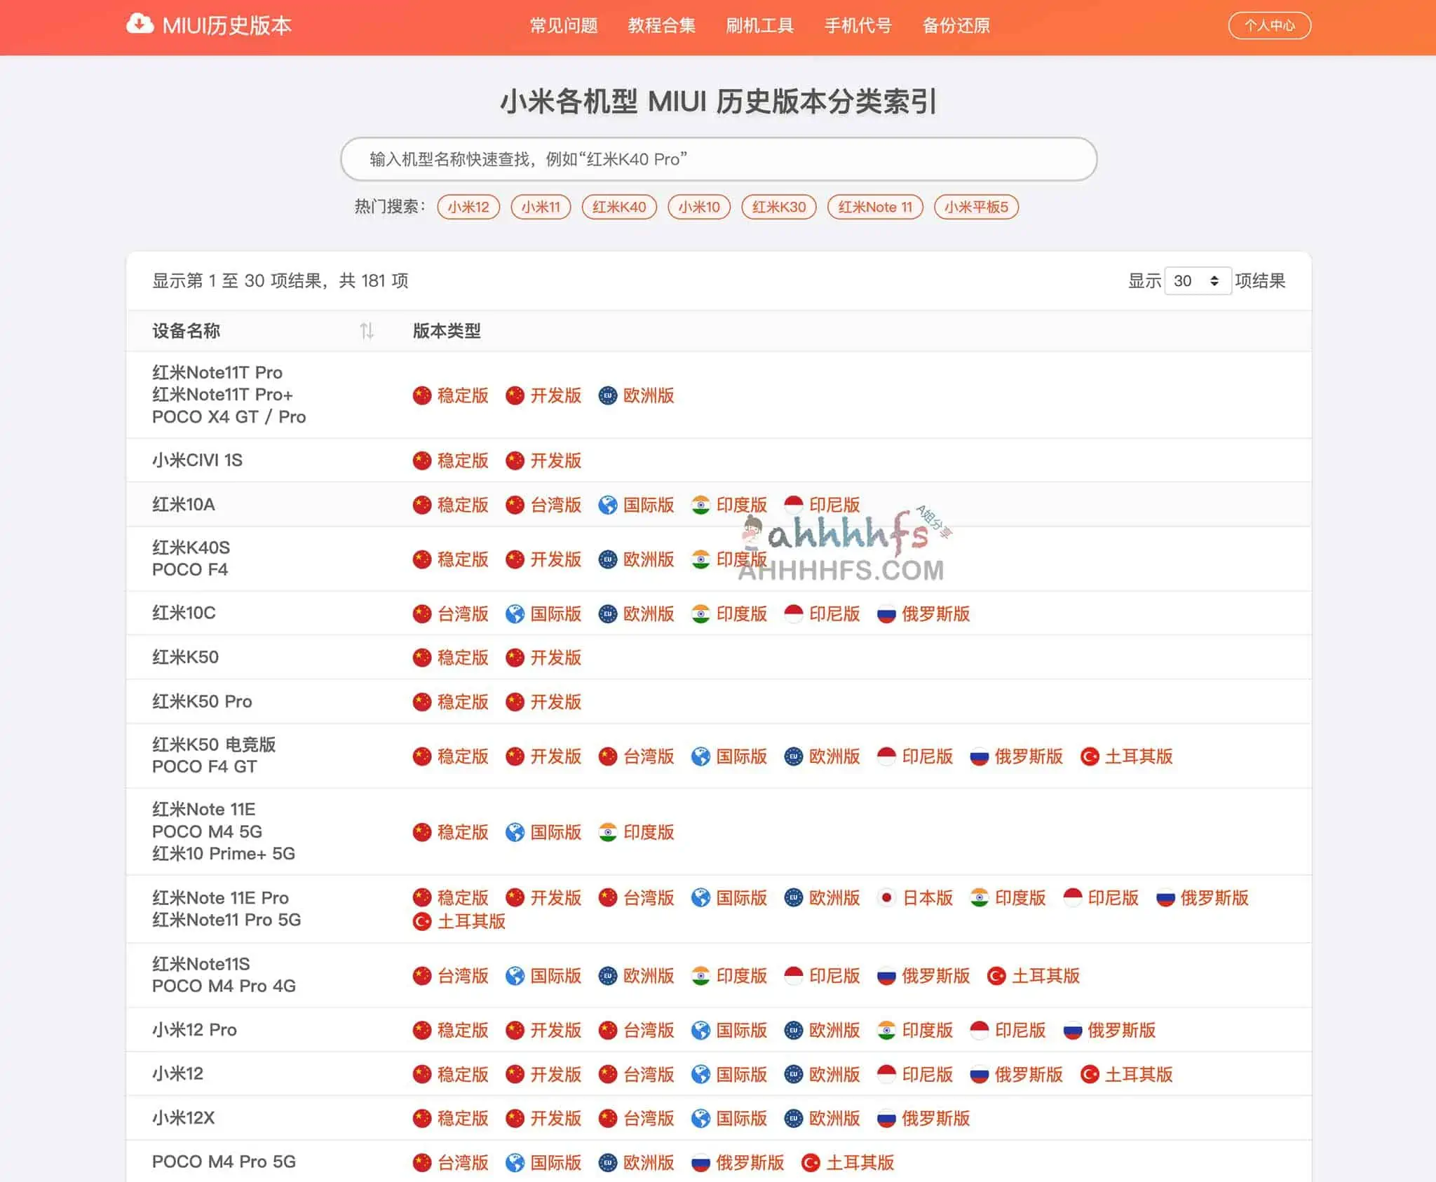
Task: Select the 小米12 hot search tag
Action: click(468, 207)
